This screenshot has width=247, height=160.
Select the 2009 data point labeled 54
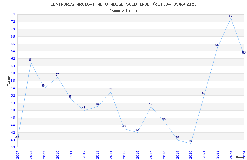click(44, 86)
